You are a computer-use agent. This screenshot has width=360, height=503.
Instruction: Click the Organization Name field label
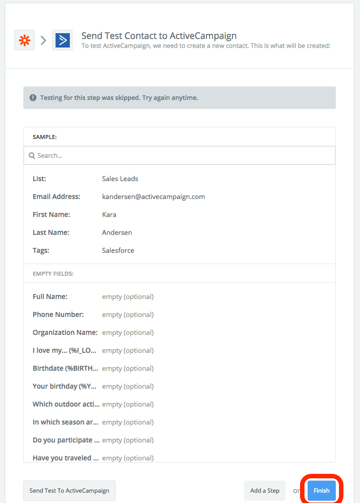[65, 332]
